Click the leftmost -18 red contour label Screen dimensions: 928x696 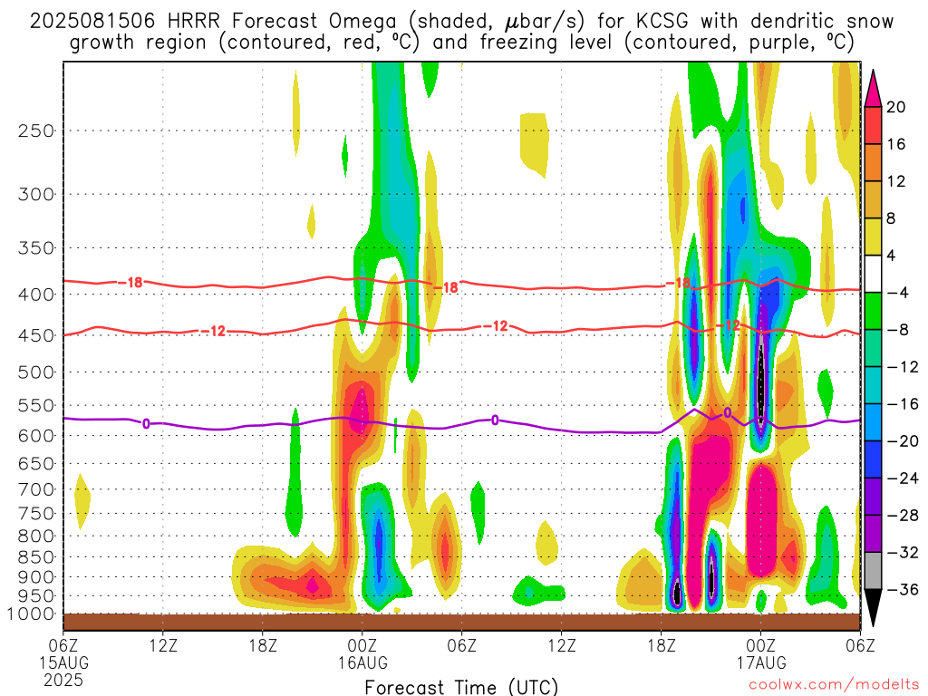pyautogui.click(x=130, y=283)
